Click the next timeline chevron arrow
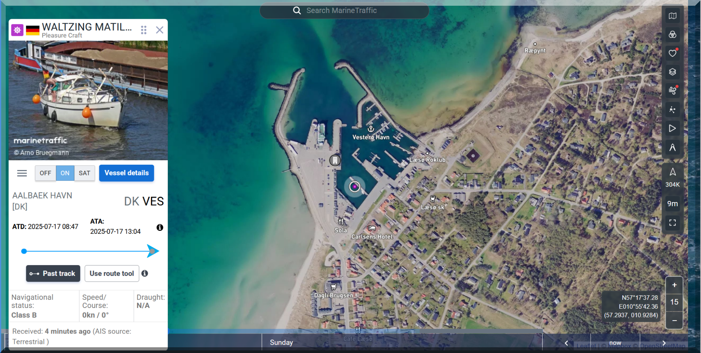 tap(664, 343)
